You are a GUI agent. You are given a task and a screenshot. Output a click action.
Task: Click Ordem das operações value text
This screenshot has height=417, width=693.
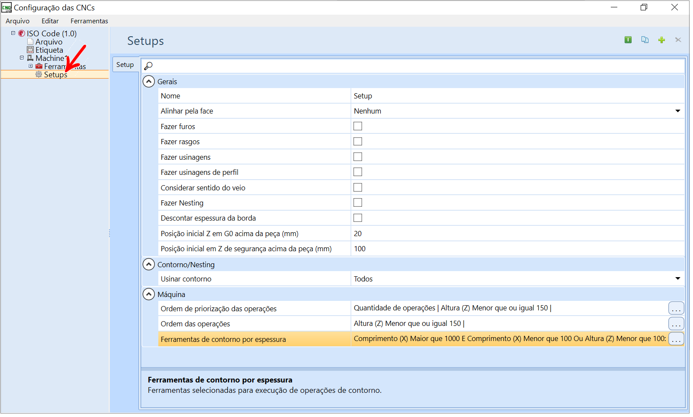[409, 323]
